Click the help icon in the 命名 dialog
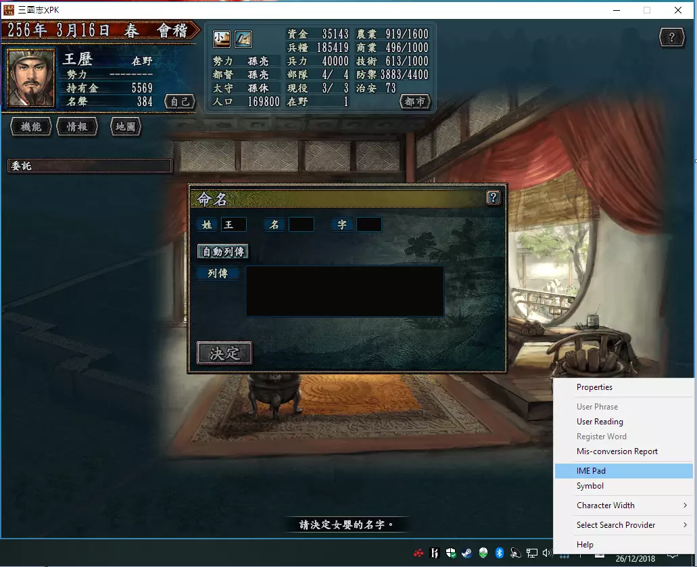 tap(494, 197)
